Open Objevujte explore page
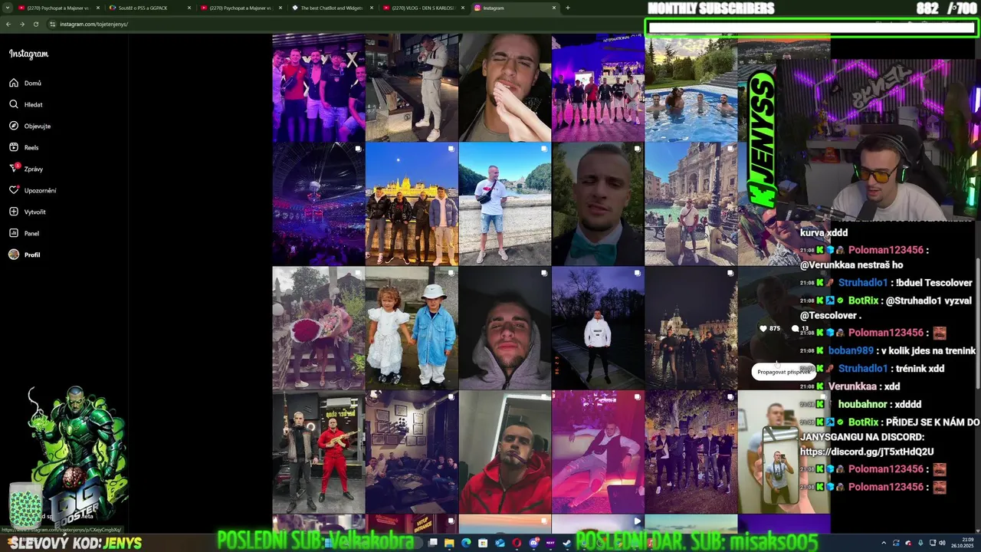 click(x=30, y=126)
